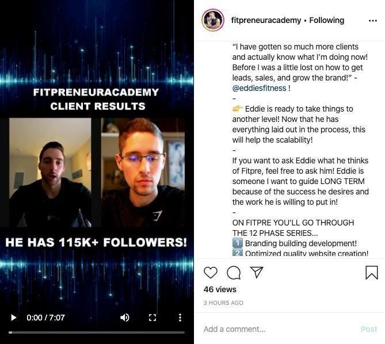Open video player more options
The height and width of the screenshot is (344, 385).
[x=180, y=318]
